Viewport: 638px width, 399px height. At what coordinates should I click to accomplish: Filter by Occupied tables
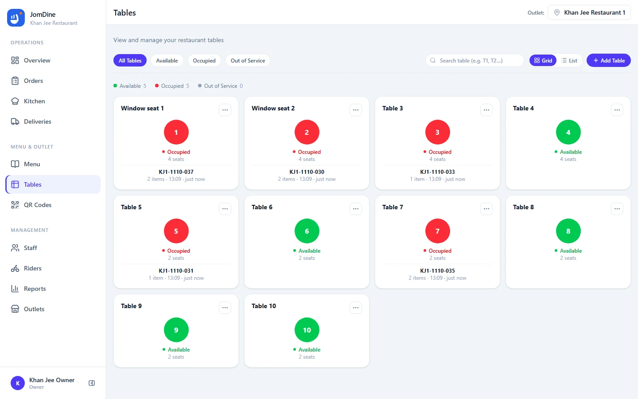point(204,60)
